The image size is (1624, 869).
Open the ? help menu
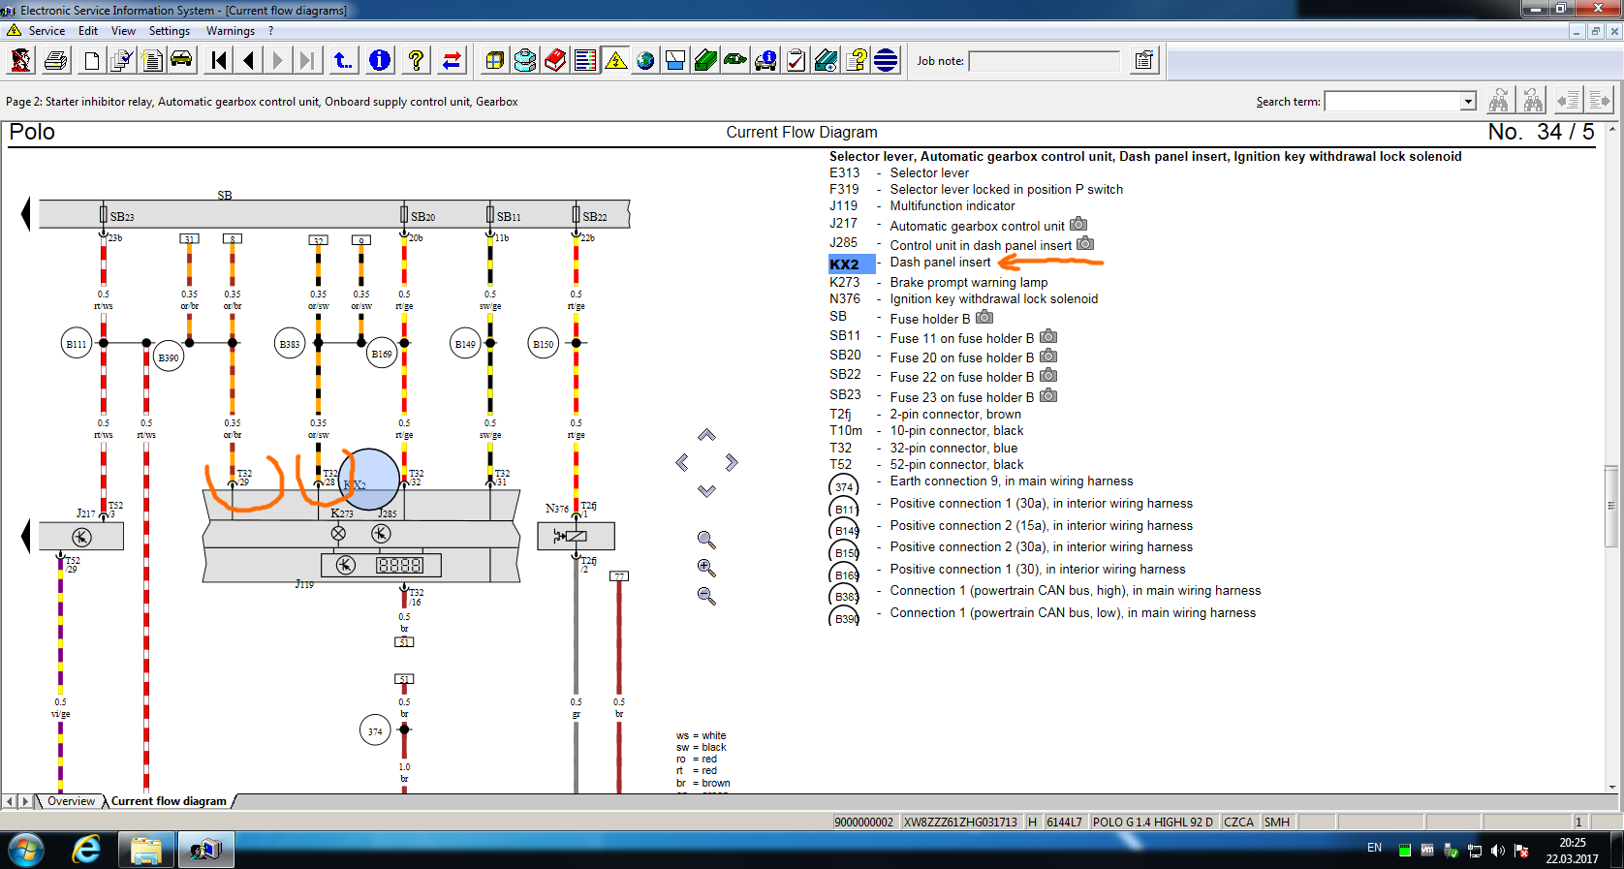click(x=271, y=31)
